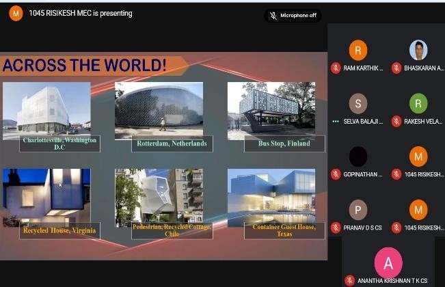Click RAKESH VELA's muted microphone icon
The width and height of the screenshot is (445, 287).
tap(396, 122)
